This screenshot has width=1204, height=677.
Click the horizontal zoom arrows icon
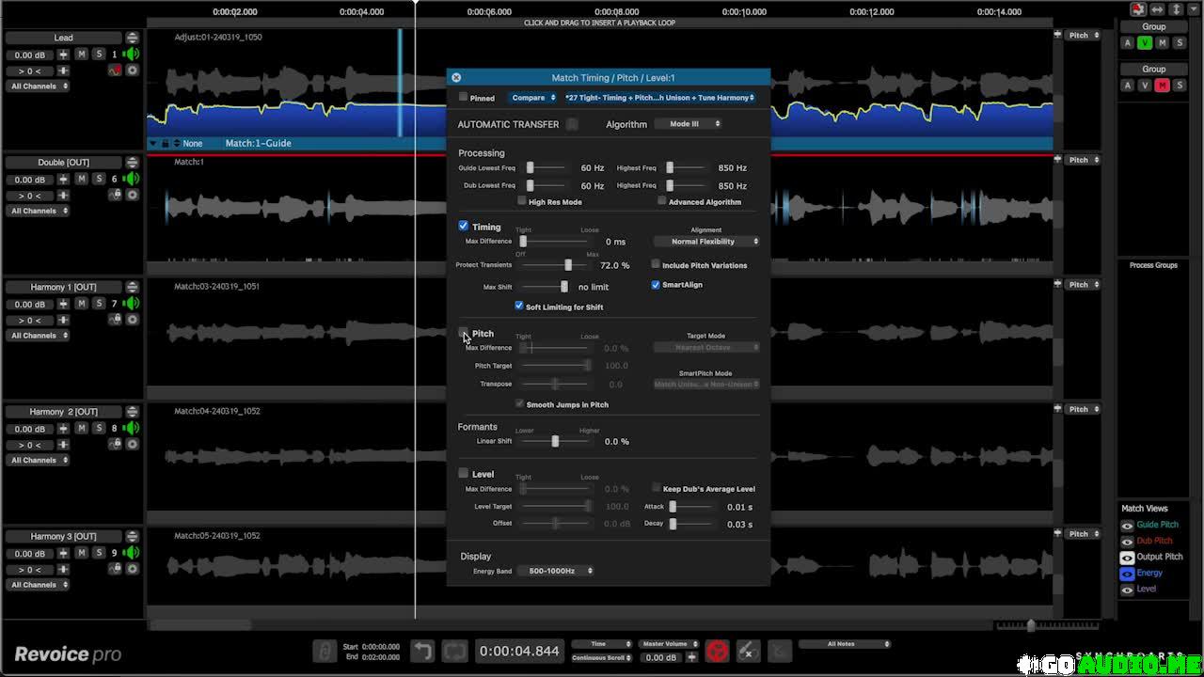pos(1157,9)
